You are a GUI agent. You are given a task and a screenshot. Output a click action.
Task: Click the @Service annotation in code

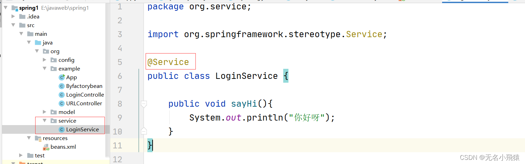click(168, 62)
